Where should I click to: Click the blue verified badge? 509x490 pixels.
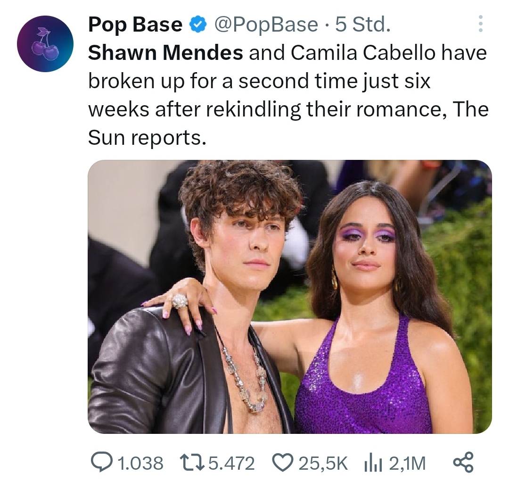pos(197,25)
